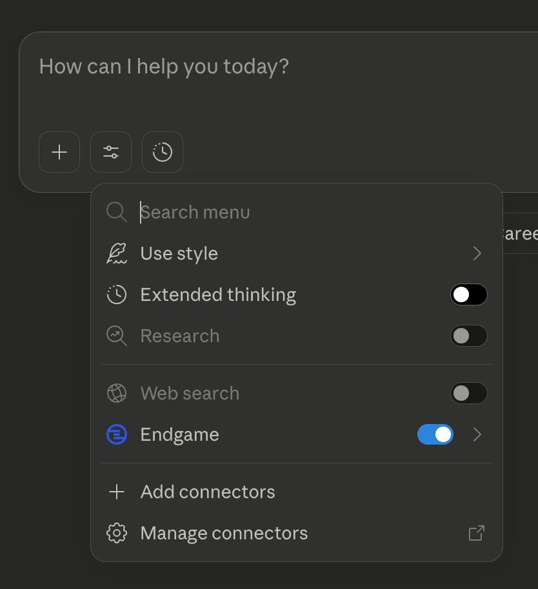Click the Web search globe icon

tap(117, 393)
